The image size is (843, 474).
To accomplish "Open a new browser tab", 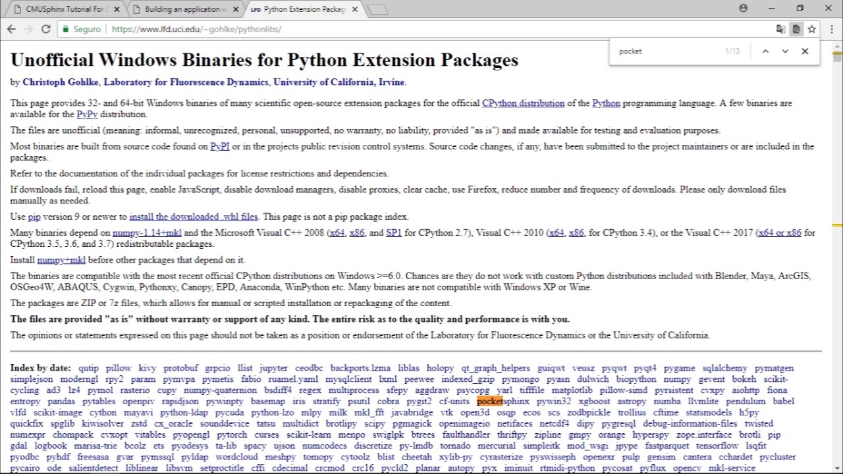I will tap(377, 9).
